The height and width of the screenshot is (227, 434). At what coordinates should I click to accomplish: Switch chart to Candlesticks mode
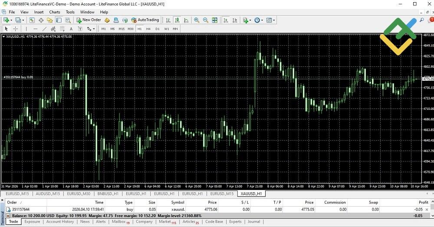pos(177,20)
